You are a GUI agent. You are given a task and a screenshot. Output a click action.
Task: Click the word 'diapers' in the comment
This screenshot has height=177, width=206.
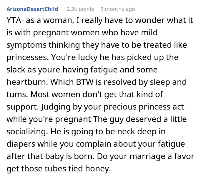point(21,144)
